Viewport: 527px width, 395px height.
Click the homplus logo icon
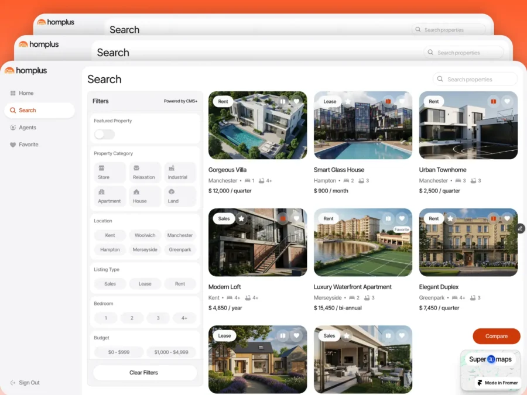tap(11, 70)
